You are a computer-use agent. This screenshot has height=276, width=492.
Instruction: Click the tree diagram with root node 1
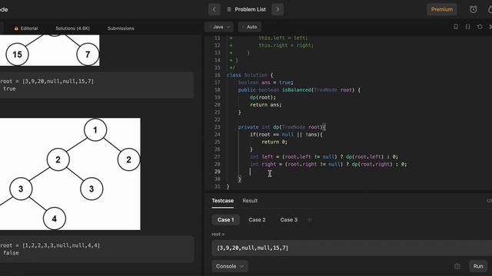tap(70, 174)
